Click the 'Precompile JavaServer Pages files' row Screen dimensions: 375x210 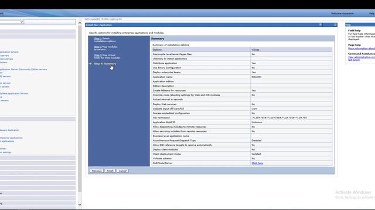242,54
